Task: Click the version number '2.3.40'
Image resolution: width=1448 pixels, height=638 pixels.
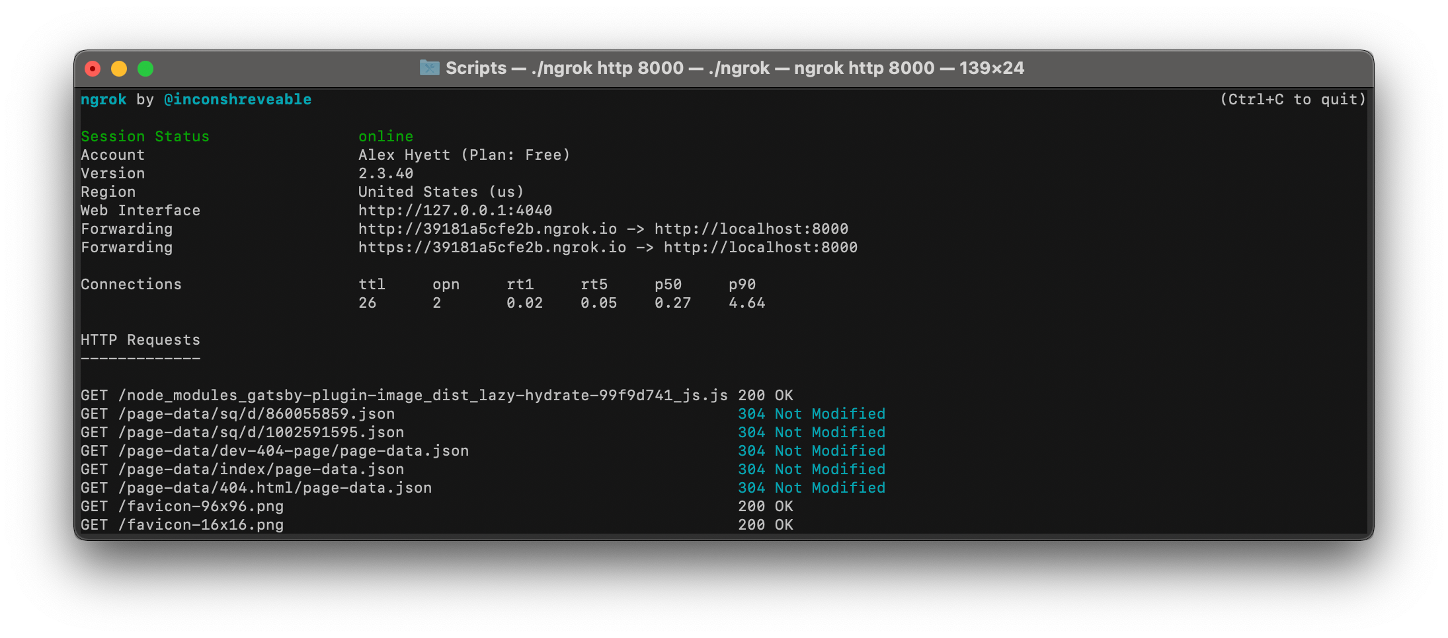Action: (385, 174)
